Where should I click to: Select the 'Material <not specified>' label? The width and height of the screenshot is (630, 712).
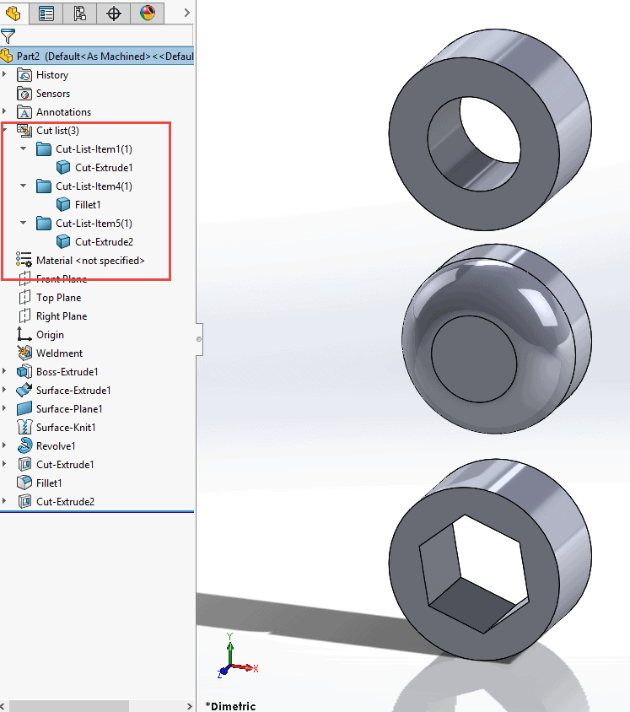coord(90,261)
